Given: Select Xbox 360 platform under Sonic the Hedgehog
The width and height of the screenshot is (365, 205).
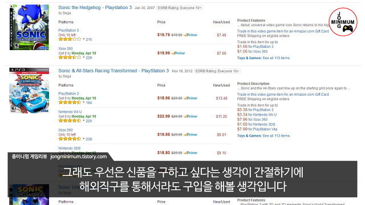Looking at the screenshot, I should point(66,48).
